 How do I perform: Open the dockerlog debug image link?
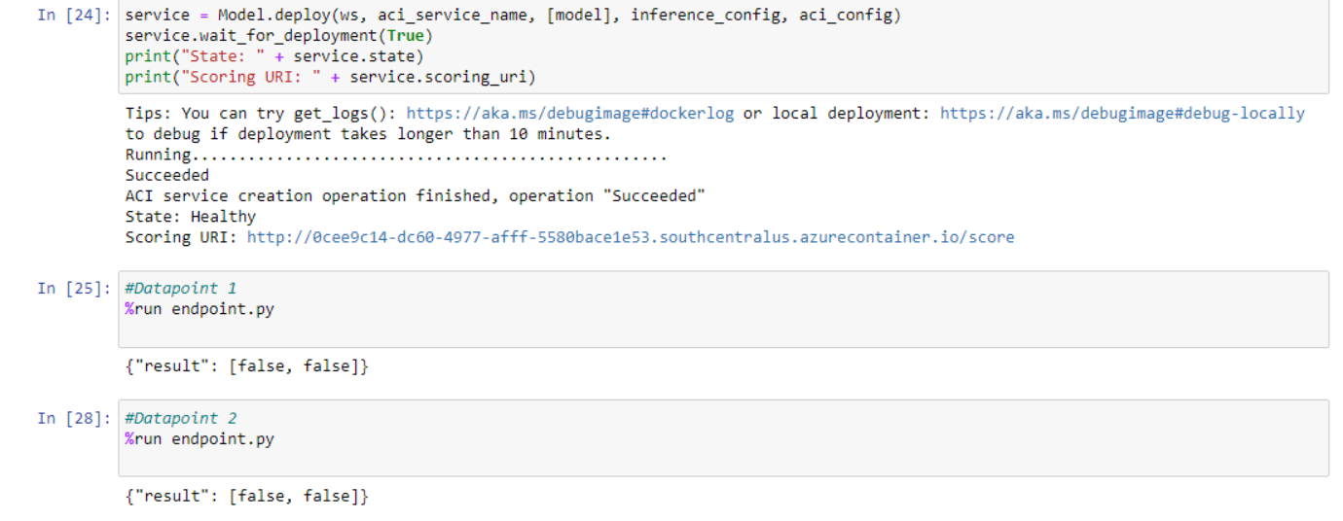pyautogui.click(x=570, y=114)
